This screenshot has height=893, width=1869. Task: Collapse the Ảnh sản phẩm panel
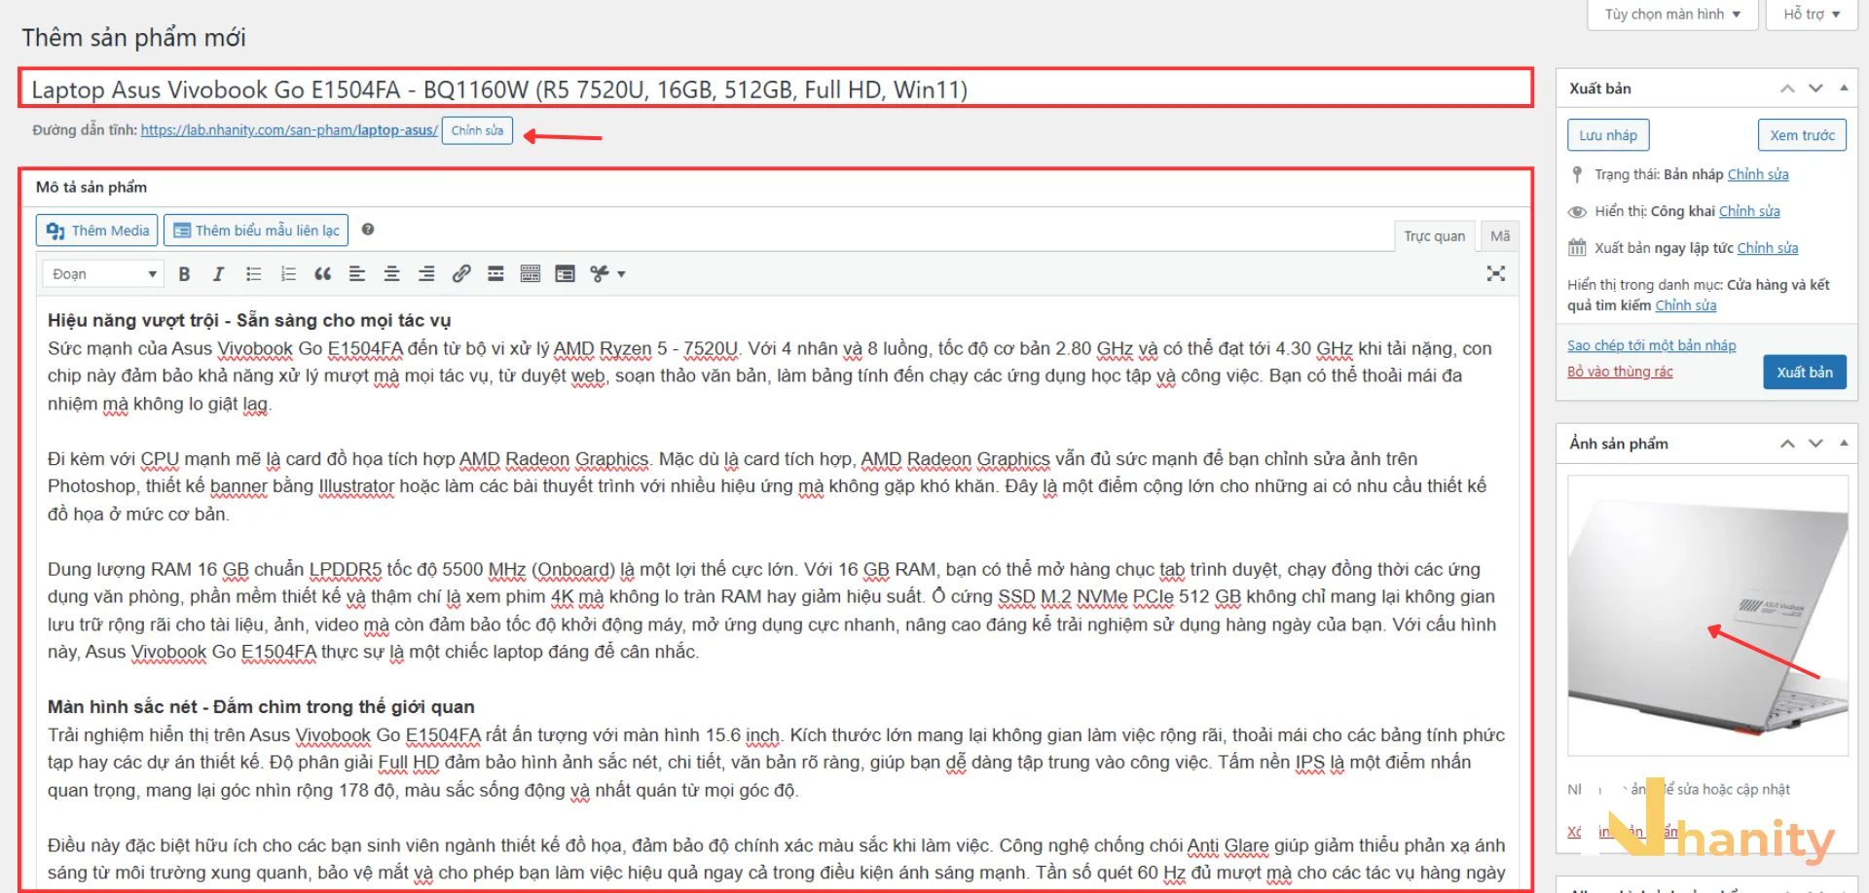[1844, 444]
